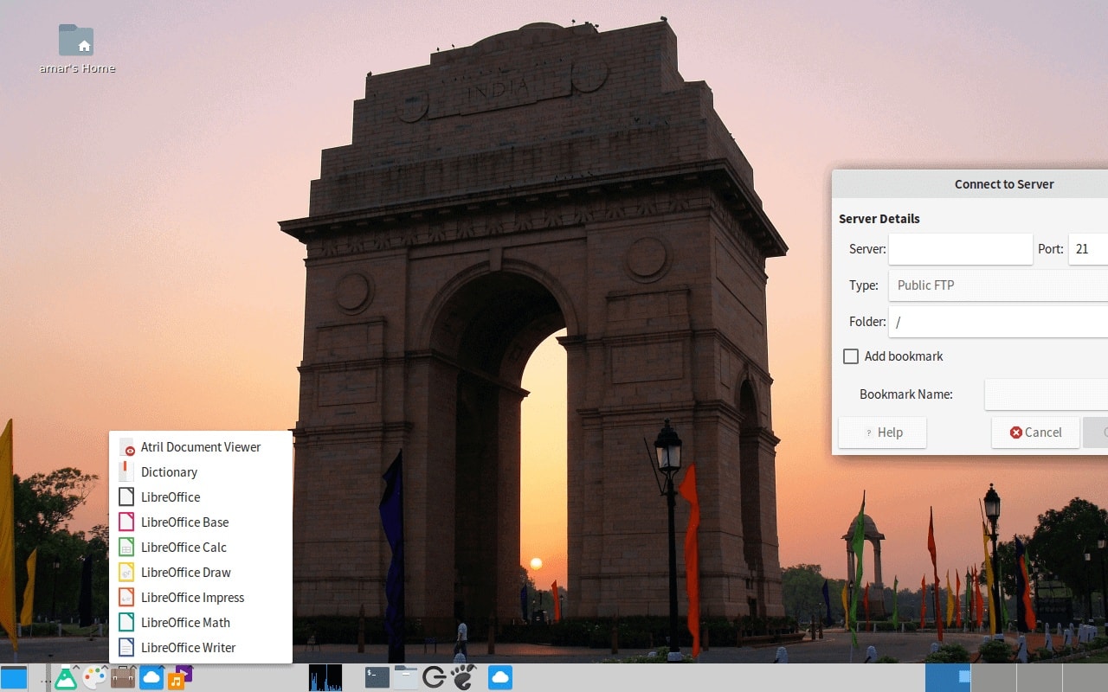Click the system monitor graph applet
The width and height of the screenshot is (1108, 692).
(x=325, y=677)
